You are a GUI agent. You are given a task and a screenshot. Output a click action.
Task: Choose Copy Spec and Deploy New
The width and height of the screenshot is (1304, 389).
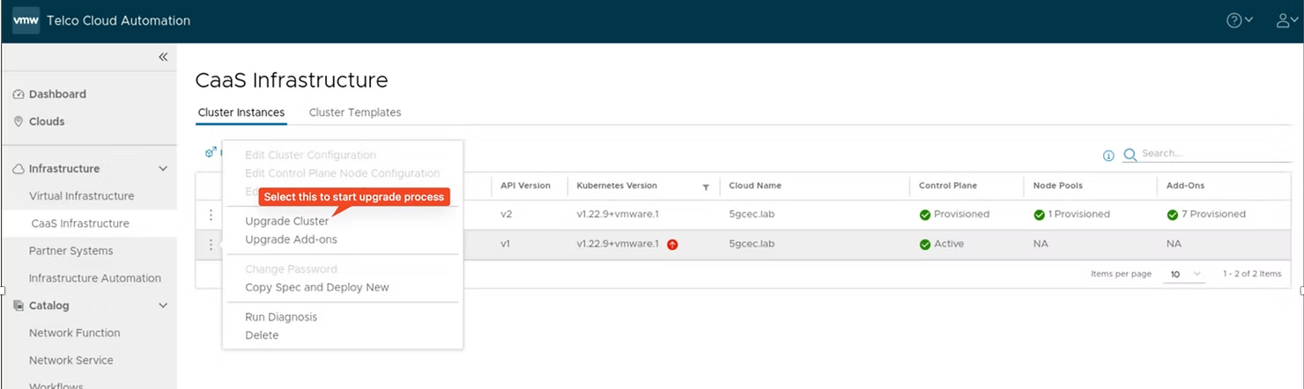(317, 287)
